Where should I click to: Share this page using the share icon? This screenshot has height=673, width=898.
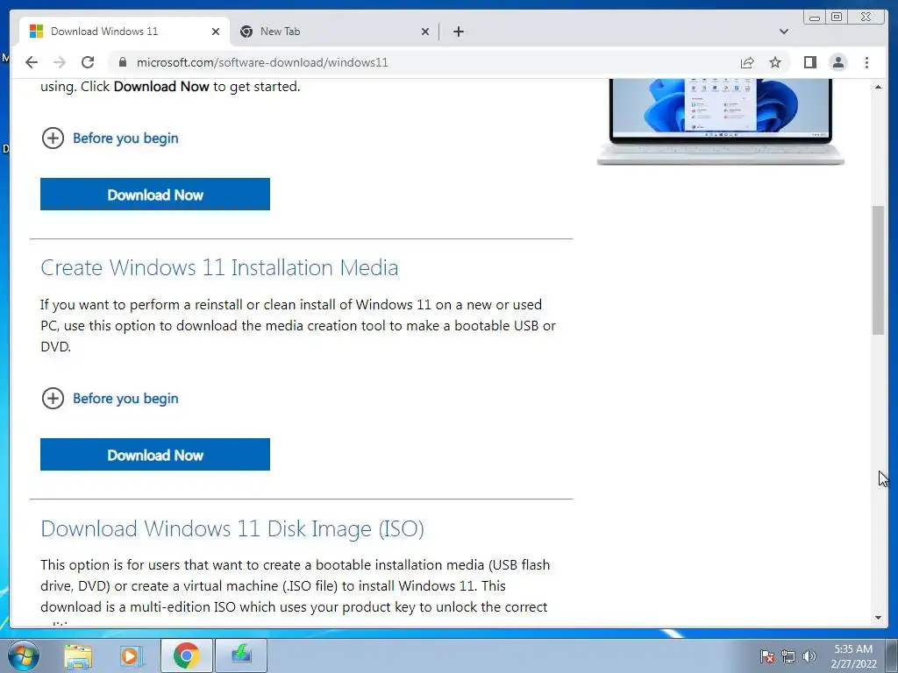point(747,62)
